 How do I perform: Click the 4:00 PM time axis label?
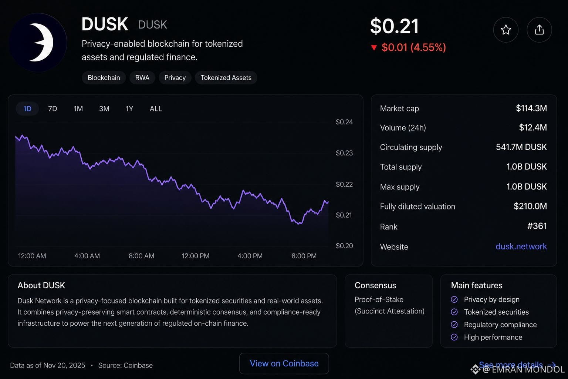(x=250, y=256)
